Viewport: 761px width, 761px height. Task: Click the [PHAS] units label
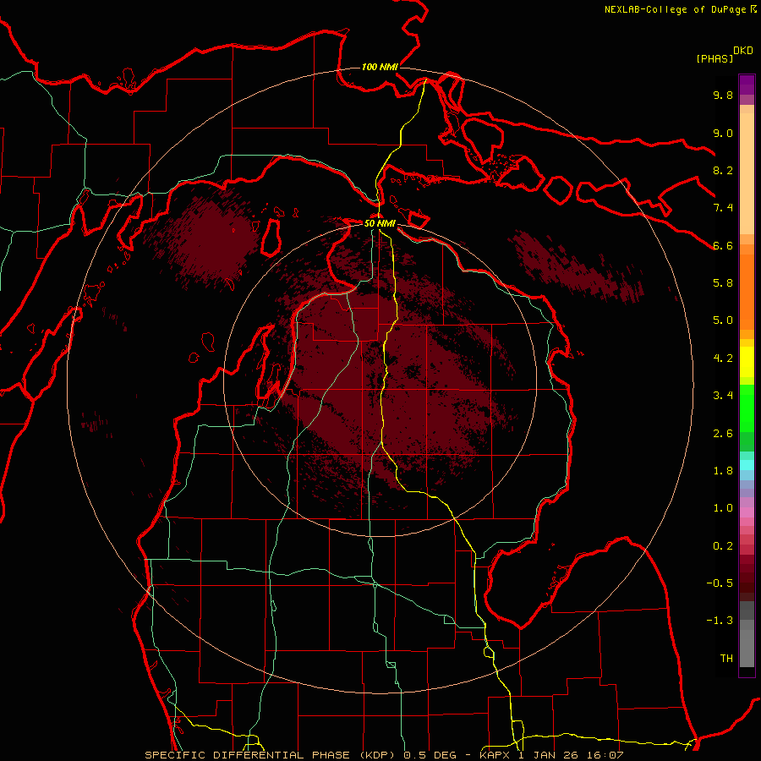click(714, 58)
